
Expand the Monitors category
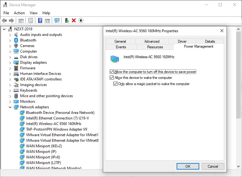point(10,102)
